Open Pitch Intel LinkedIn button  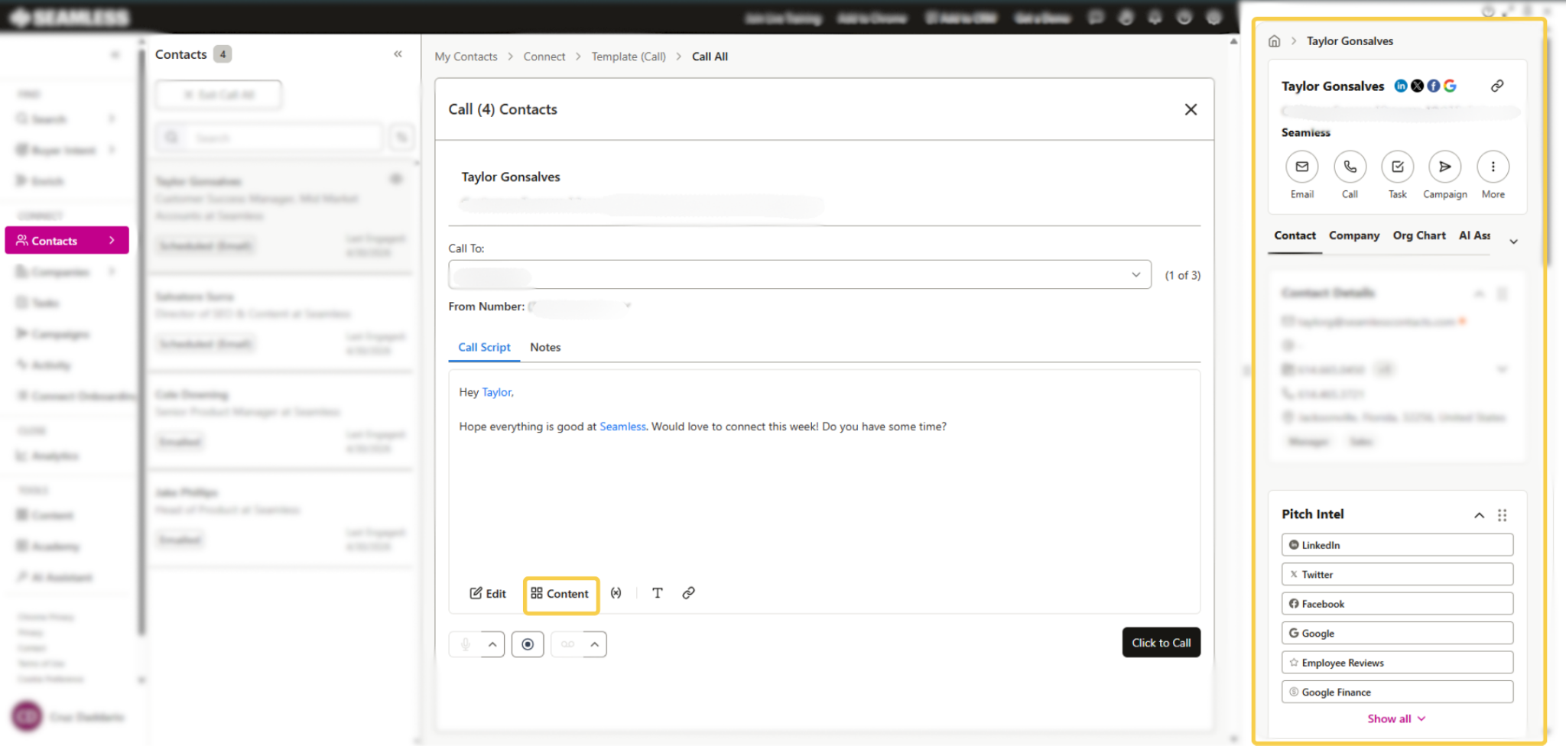1397,545
